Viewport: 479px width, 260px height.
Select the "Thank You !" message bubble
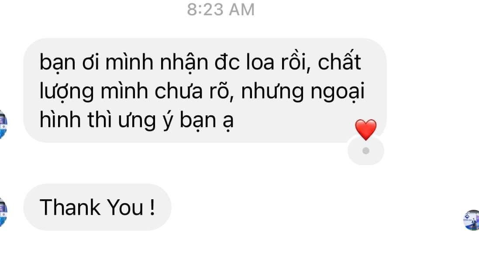[x=97, y=207]
